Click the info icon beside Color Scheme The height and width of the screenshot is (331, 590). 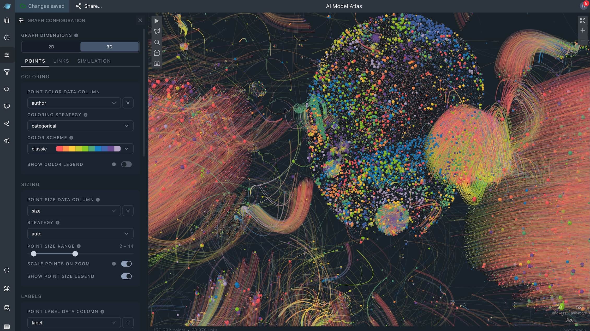pos(71,138)
